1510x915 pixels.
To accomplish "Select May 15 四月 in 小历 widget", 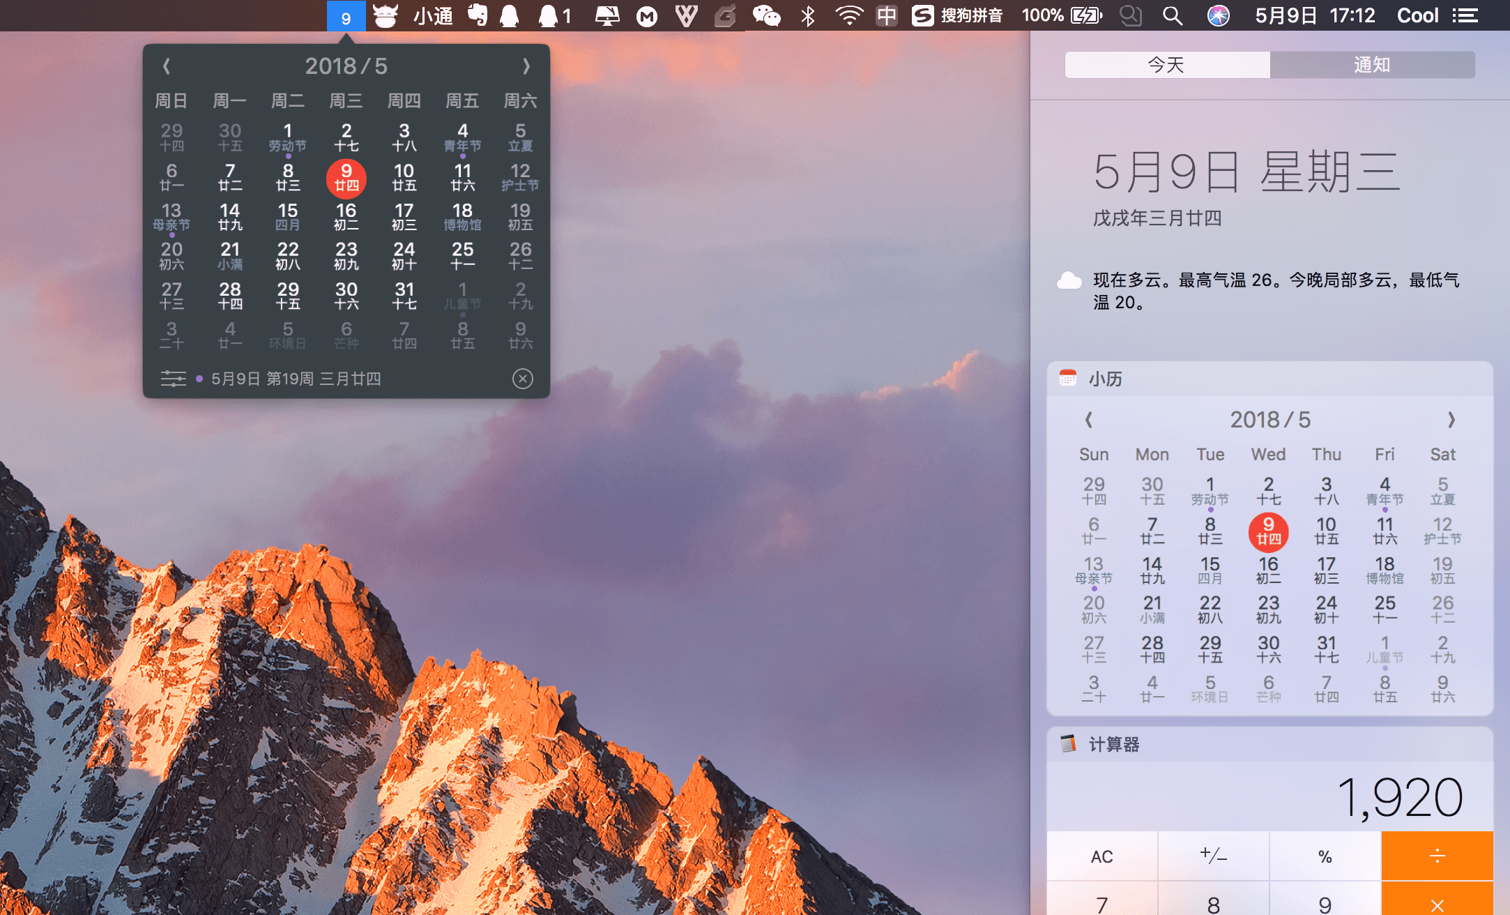I will click(x=1210, y=571).
